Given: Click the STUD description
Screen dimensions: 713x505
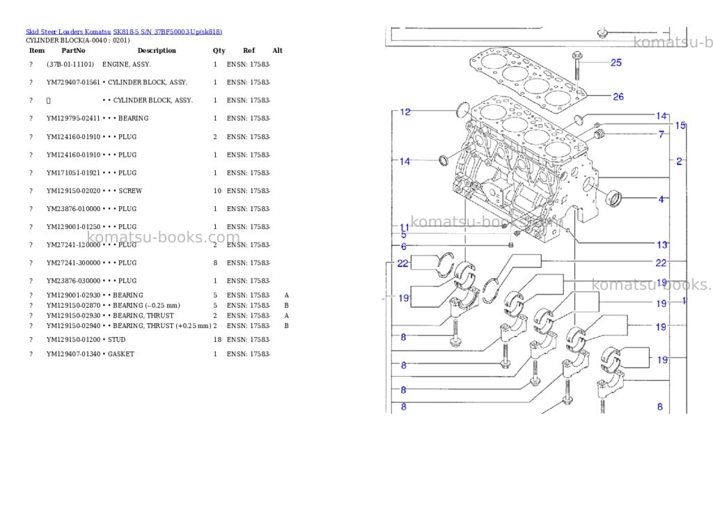Looking at the screenshot, I should click(x=116, y=339).
